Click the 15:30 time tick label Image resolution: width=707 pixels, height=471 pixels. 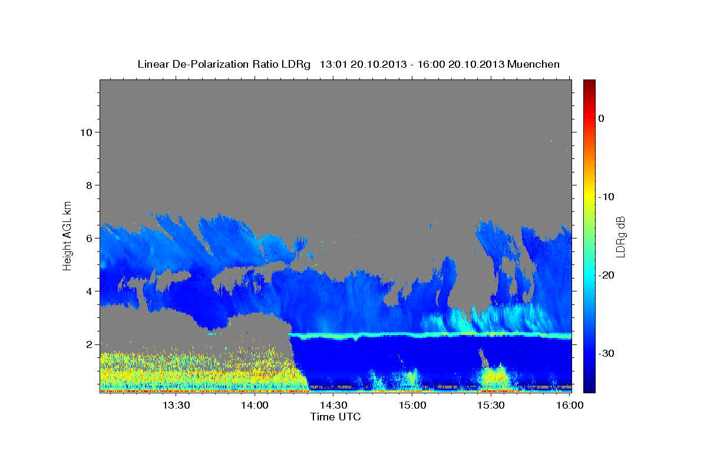tap(491, 405)
